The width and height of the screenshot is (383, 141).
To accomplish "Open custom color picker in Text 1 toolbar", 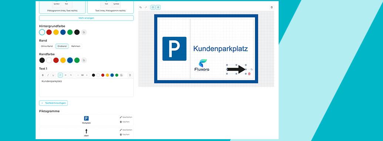I will [x=121, y=75].
